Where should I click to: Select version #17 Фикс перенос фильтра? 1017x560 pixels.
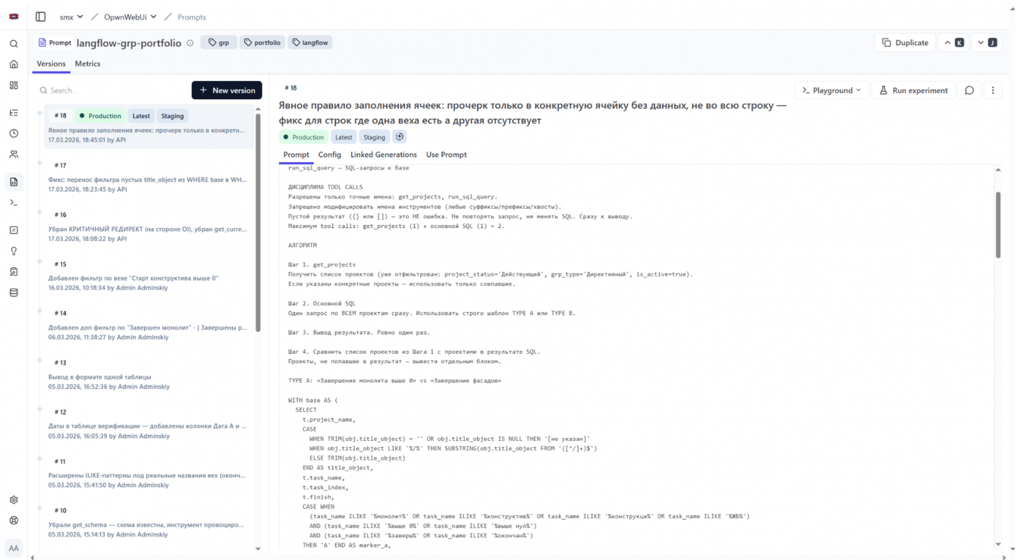pos(149,177)
